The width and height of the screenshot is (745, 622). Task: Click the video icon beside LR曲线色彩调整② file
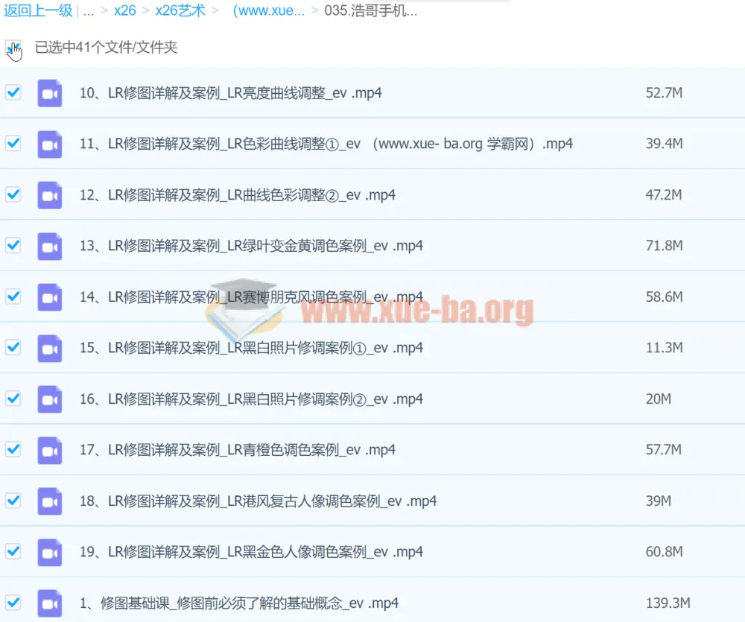tap(49, 194)
